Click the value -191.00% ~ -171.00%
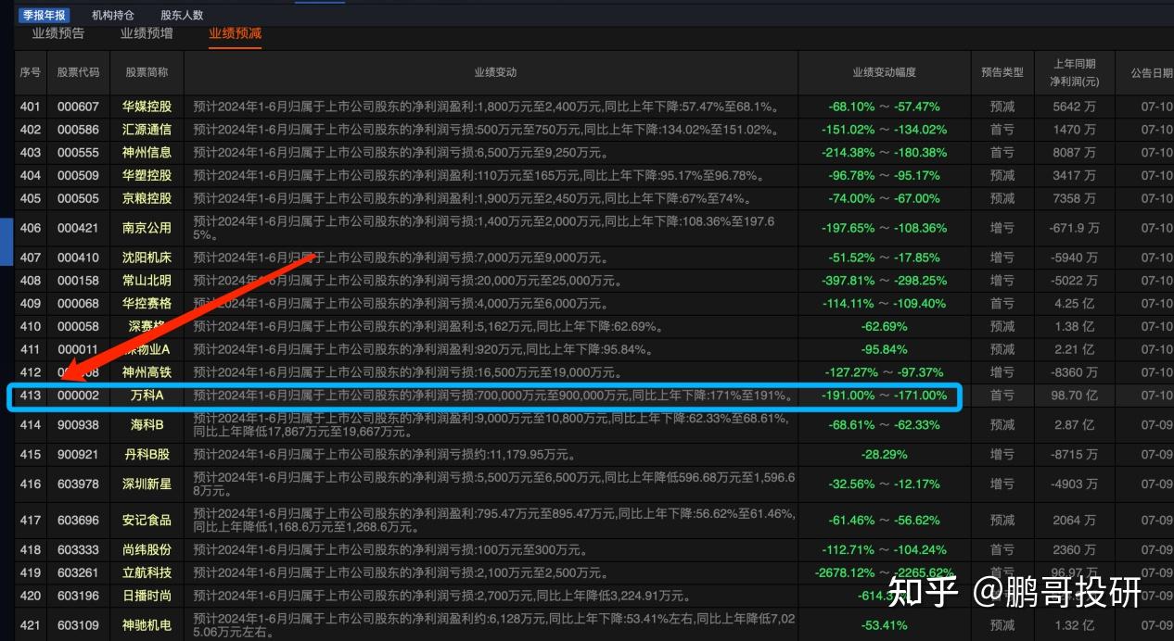 click(x=884, y=396)
